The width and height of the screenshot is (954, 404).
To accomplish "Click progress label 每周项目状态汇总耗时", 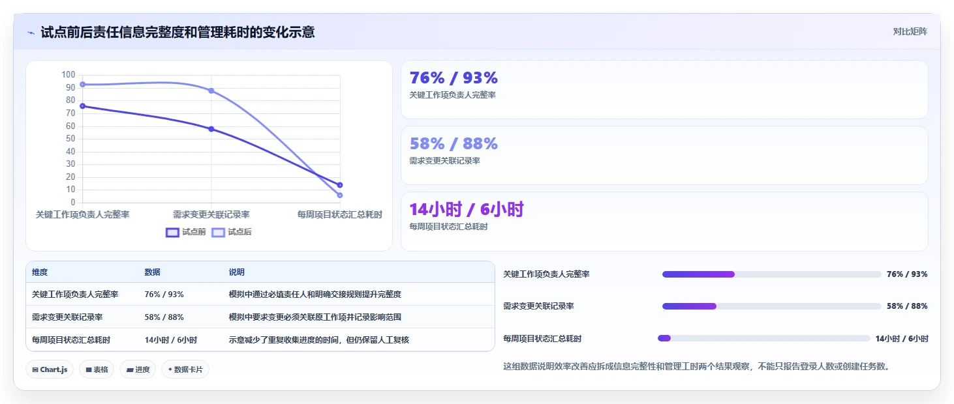I will coord(542,339).
